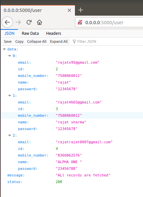The image size is (143, 197).
Task: Collapse array item 1 triangle
Action: tap(10, 96)
